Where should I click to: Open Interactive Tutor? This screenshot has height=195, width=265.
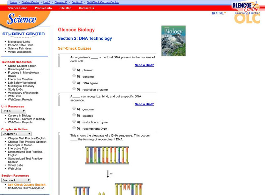click(18, 149)
